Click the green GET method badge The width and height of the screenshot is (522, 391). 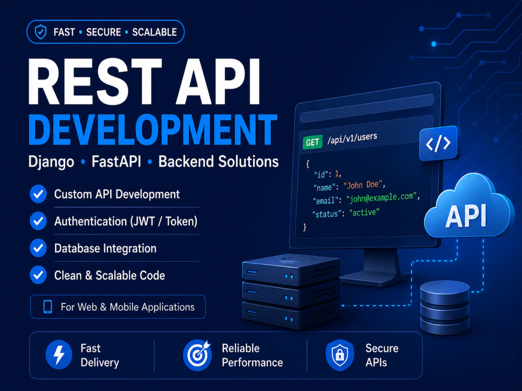(x=312, y=142)
